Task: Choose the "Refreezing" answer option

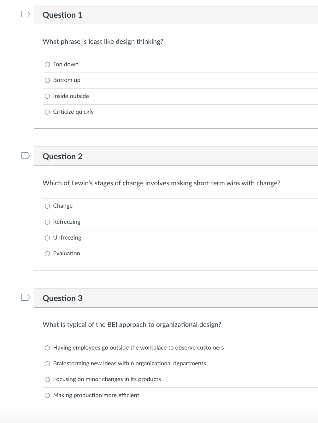Action: [47, 222]
